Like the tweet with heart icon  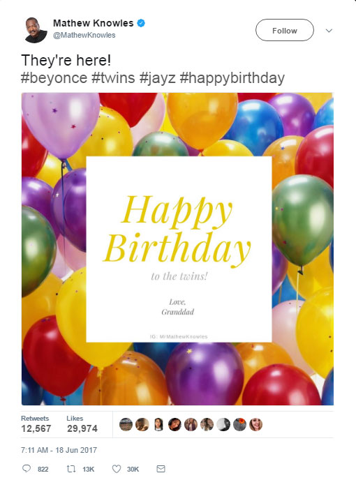pyautogui.click(x=117, y=469)
